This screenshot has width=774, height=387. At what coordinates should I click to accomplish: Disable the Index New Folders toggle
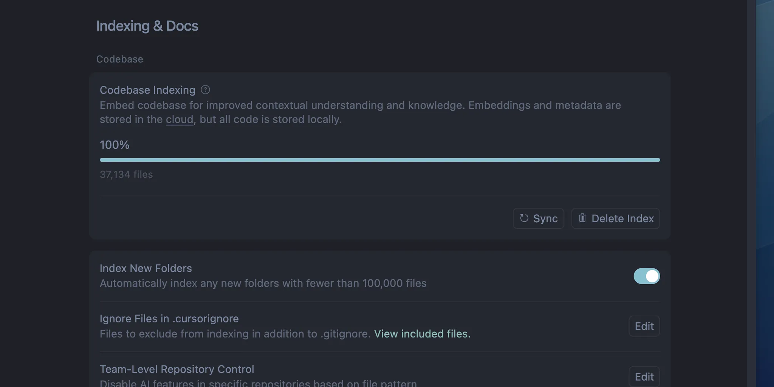[647, 276]
